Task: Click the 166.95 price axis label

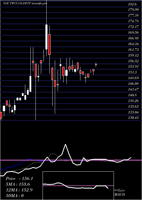Action: [x=133, y=38]
